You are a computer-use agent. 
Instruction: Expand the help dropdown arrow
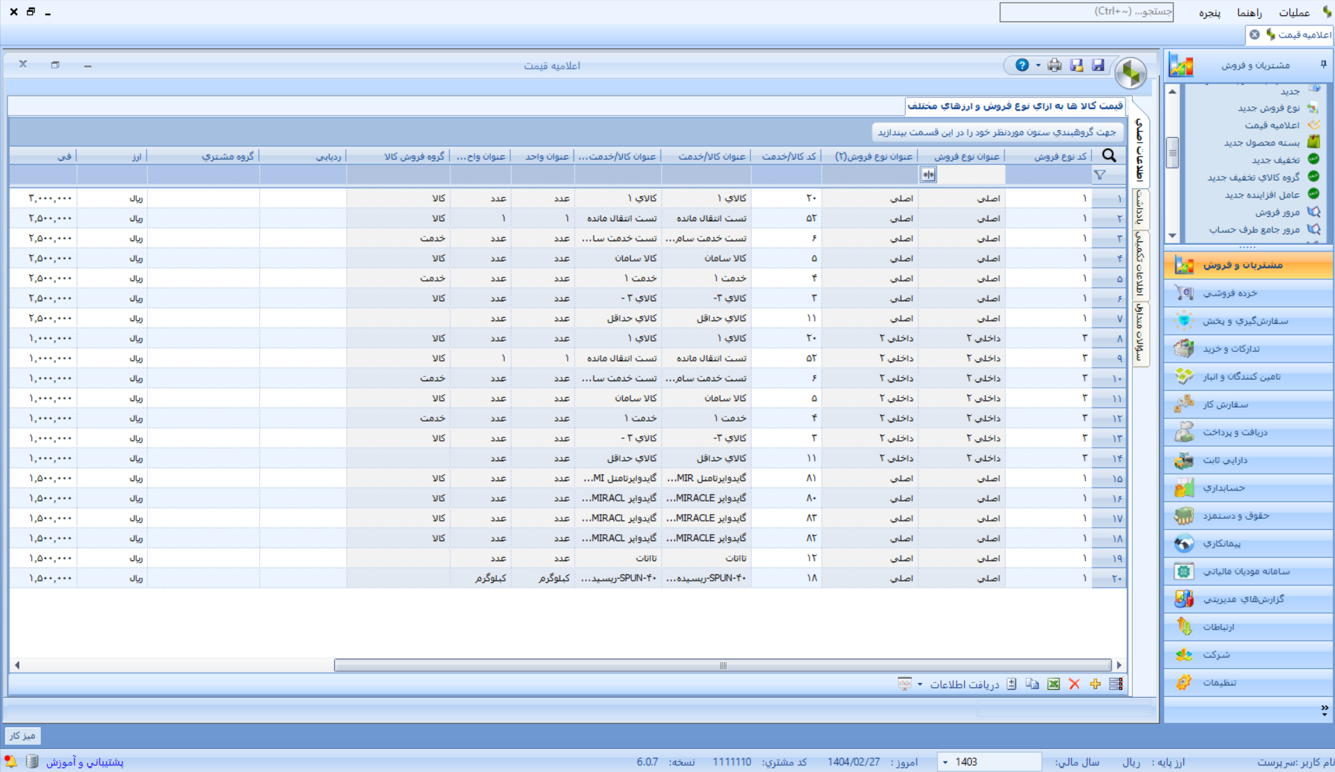1038,65
